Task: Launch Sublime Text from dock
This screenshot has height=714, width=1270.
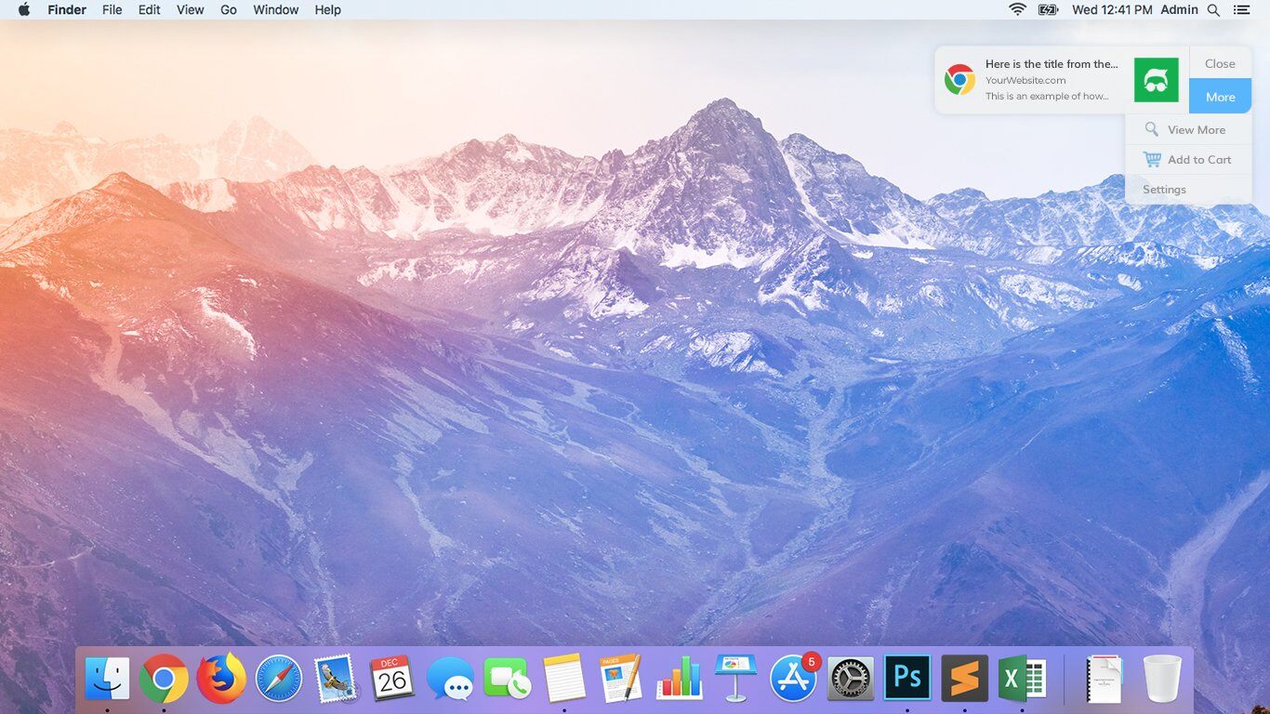Action: (x=964, y=679)
